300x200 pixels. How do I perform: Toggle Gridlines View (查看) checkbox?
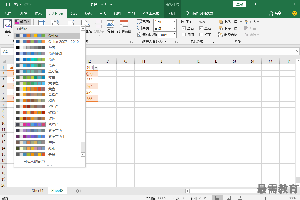click(x=184, y=28)
